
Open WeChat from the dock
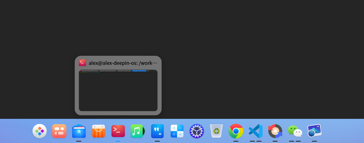point(295,131)
